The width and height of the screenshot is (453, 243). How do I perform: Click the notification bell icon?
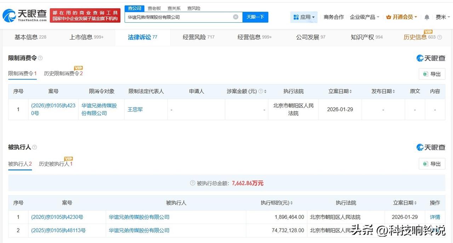click(426, 17)
